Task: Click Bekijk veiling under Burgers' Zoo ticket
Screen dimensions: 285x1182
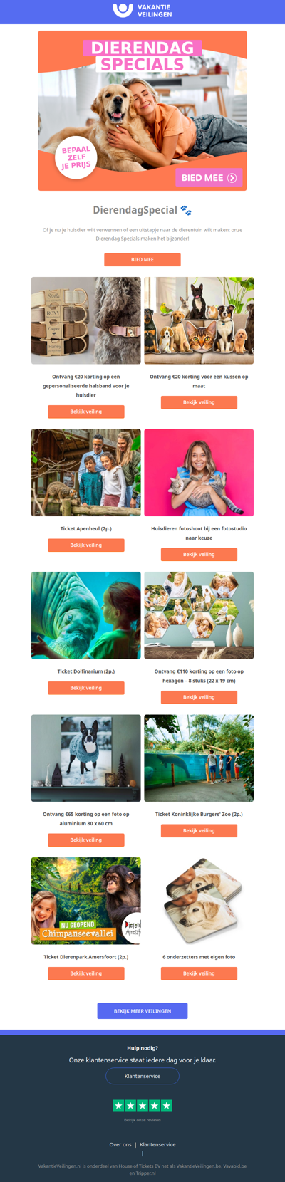Action: pyautogui.click(x=199, y=831)
